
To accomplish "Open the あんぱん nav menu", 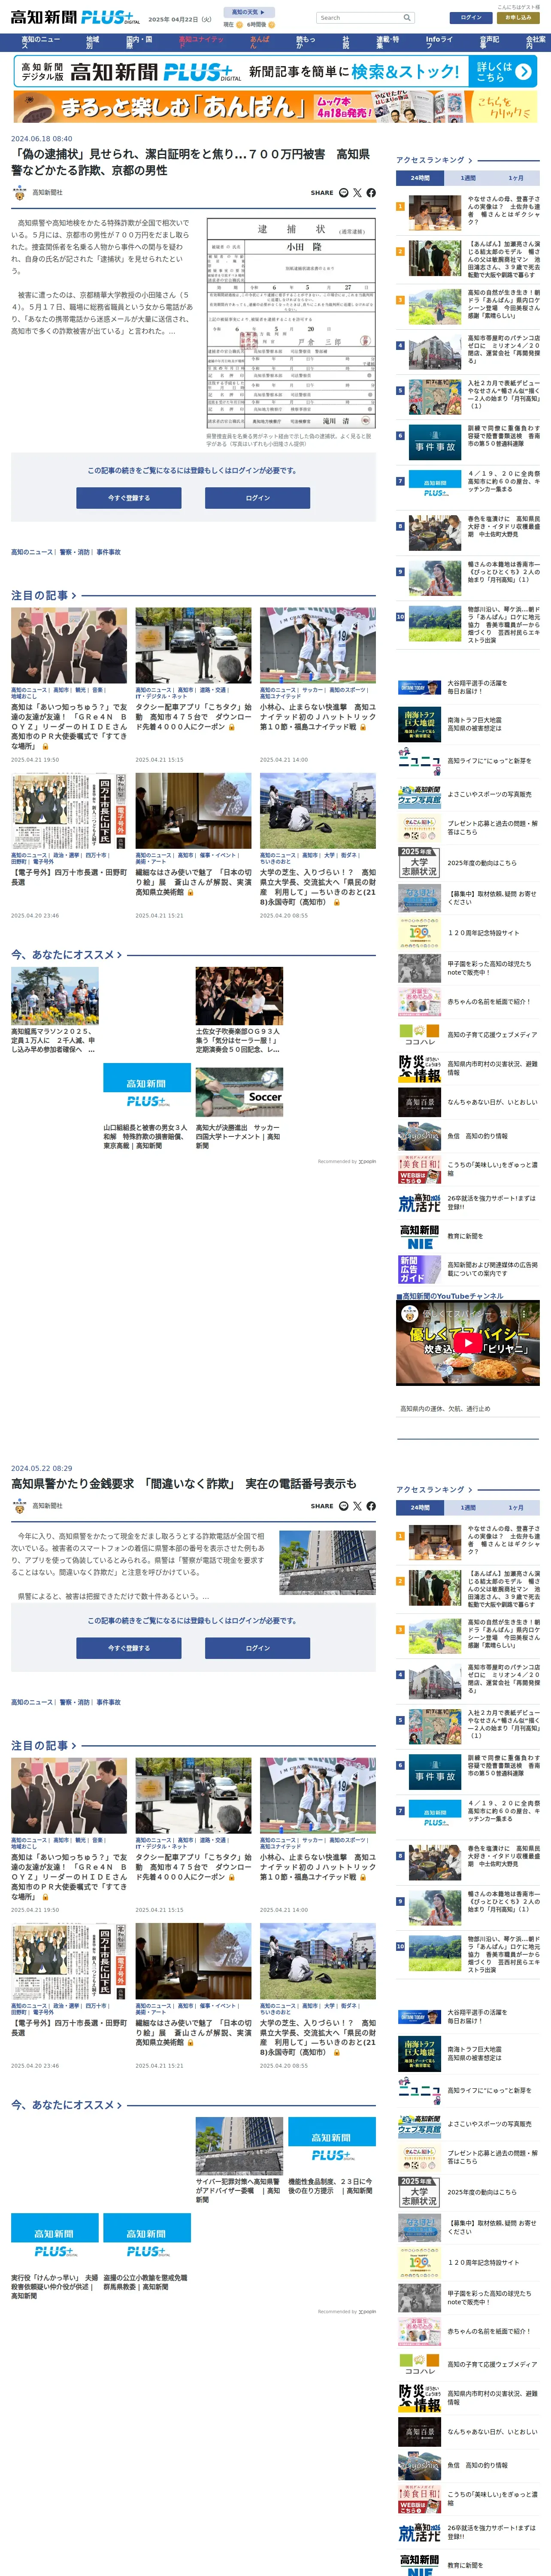I will click(x=259, y=42).
